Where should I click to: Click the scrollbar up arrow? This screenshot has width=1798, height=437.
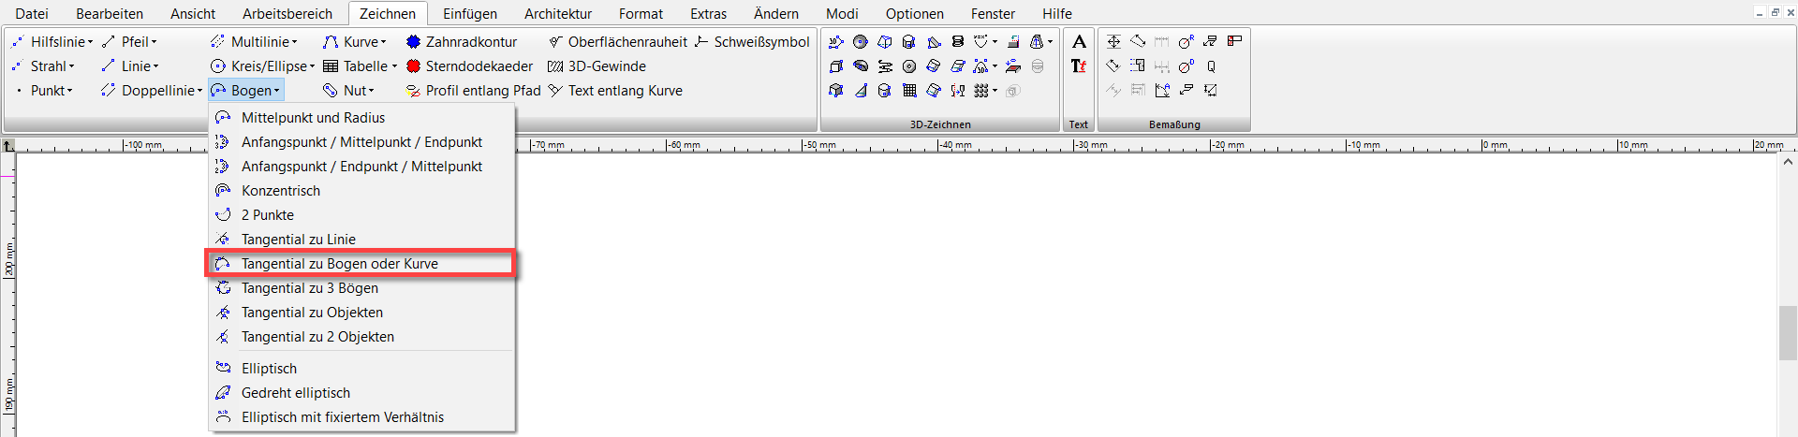pos(1788,162)
